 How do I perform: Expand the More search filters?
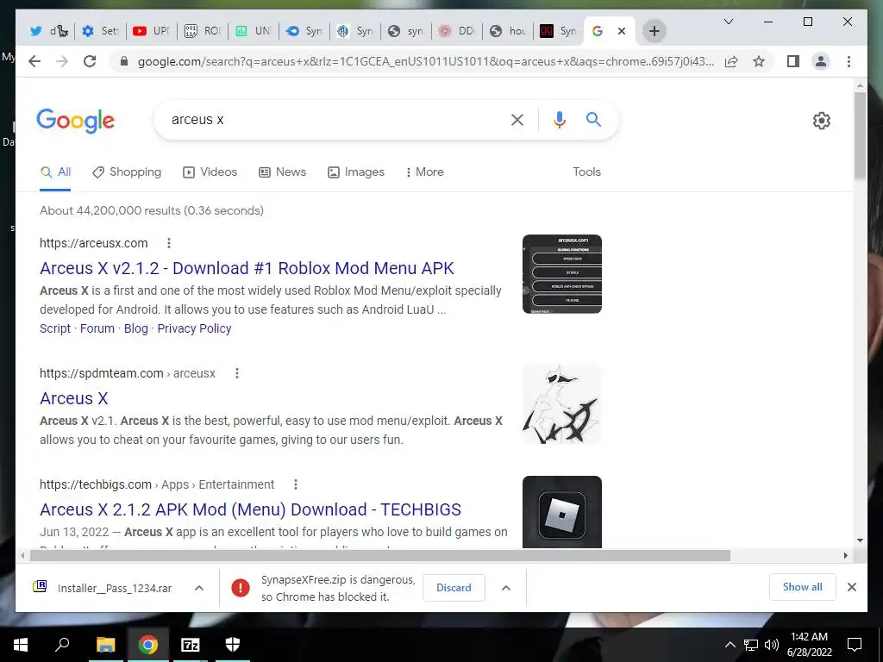(x=424, y=172)
